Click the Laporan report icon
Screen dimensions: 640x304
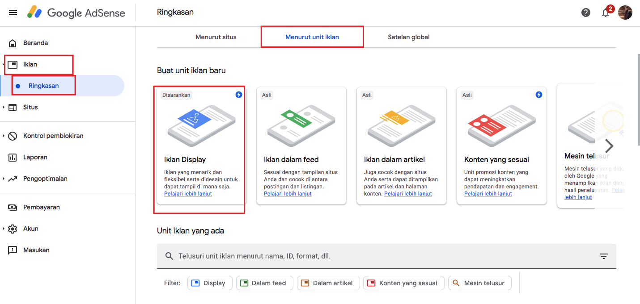click(x=13, y=158)
